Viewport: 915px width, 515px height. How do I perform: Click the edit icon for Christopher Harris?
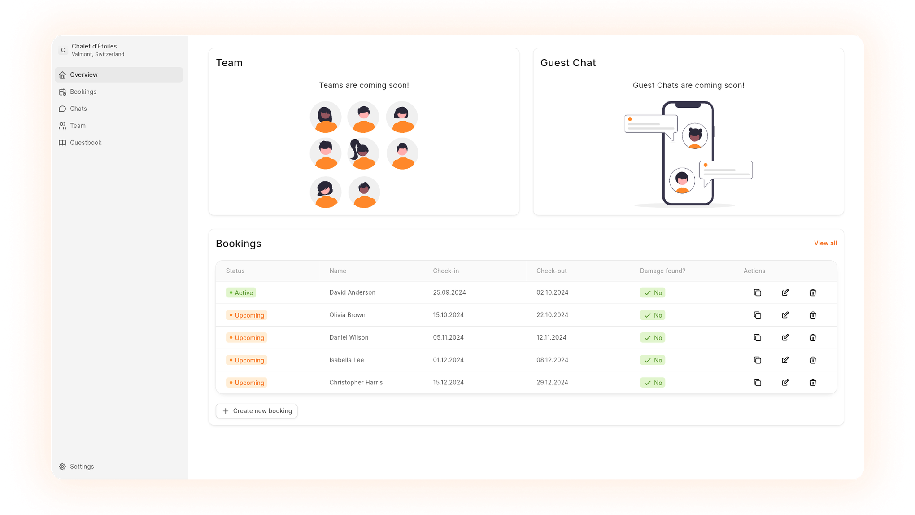click(785, 382)
